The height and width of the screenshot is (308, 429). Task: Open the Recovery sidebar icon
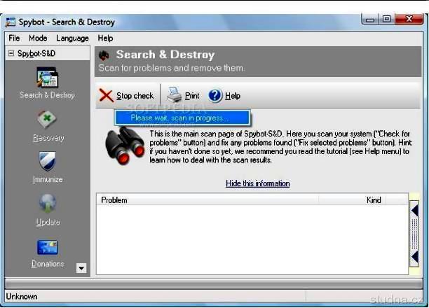[x=47, y=119]
